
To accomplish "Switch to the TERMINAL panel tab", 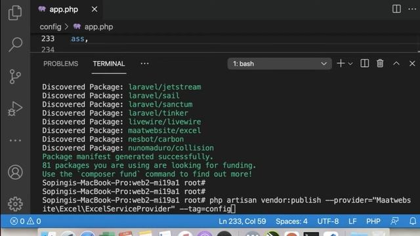I will click(109, 64).
